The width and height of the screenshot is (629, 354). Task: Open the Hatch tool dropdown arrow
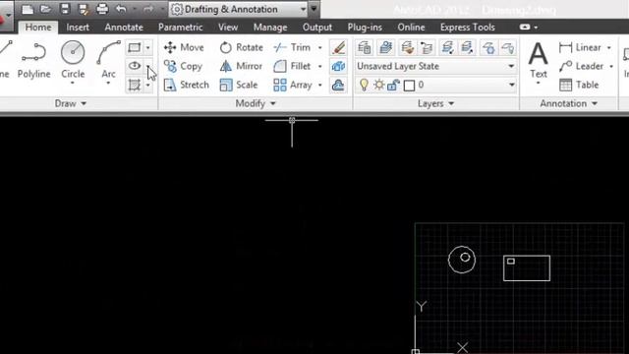tap(147, 86)
